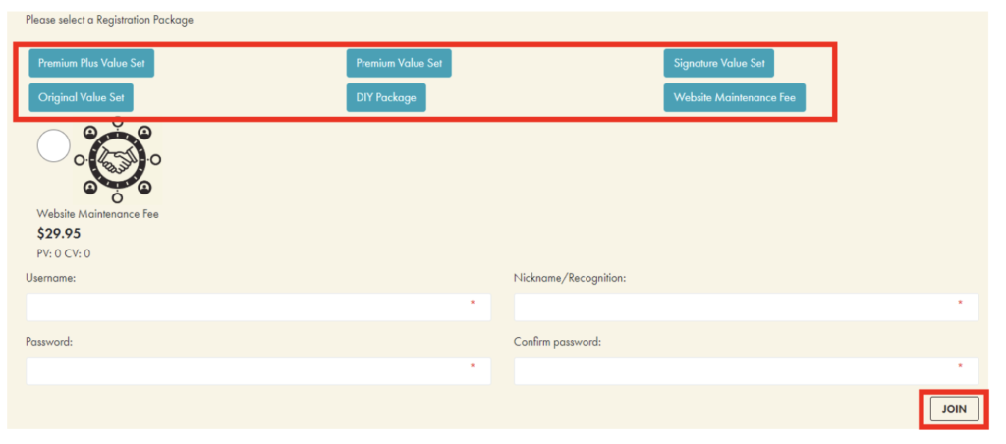Choose the Premium Value Set package
The image size is (1006, 444).
[x=399, y=64]
